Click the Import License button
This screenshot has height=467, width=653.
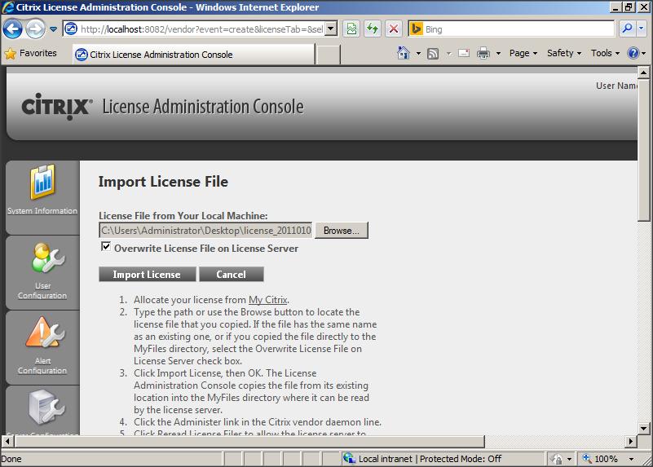coord(147,274)
